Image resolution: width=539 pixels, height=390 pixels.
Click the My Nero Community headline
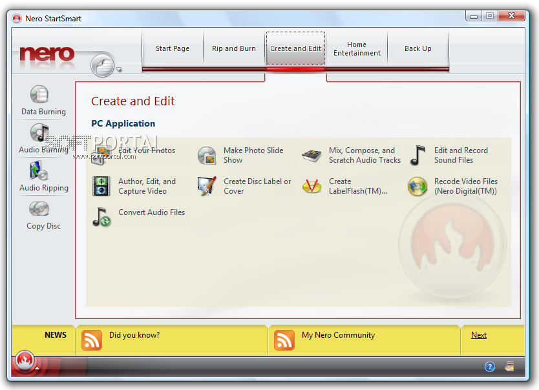pos(338,335)
